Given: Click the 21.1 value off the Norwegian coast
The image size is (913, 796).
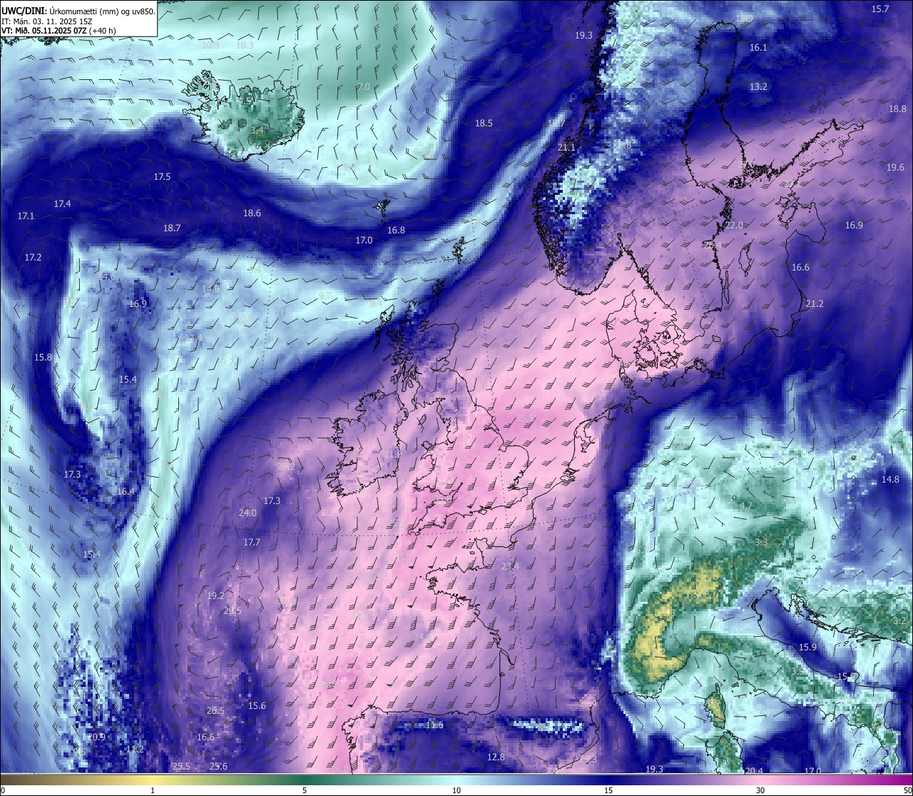Looking at the screenshot, I should coord(566,148).
